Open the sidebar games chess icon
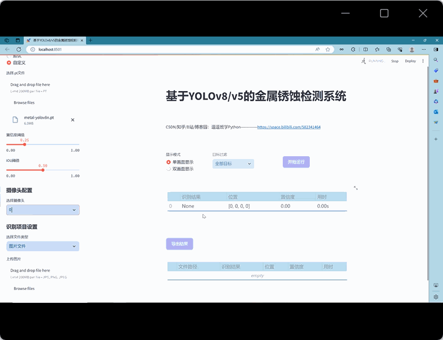 point(436,91)
